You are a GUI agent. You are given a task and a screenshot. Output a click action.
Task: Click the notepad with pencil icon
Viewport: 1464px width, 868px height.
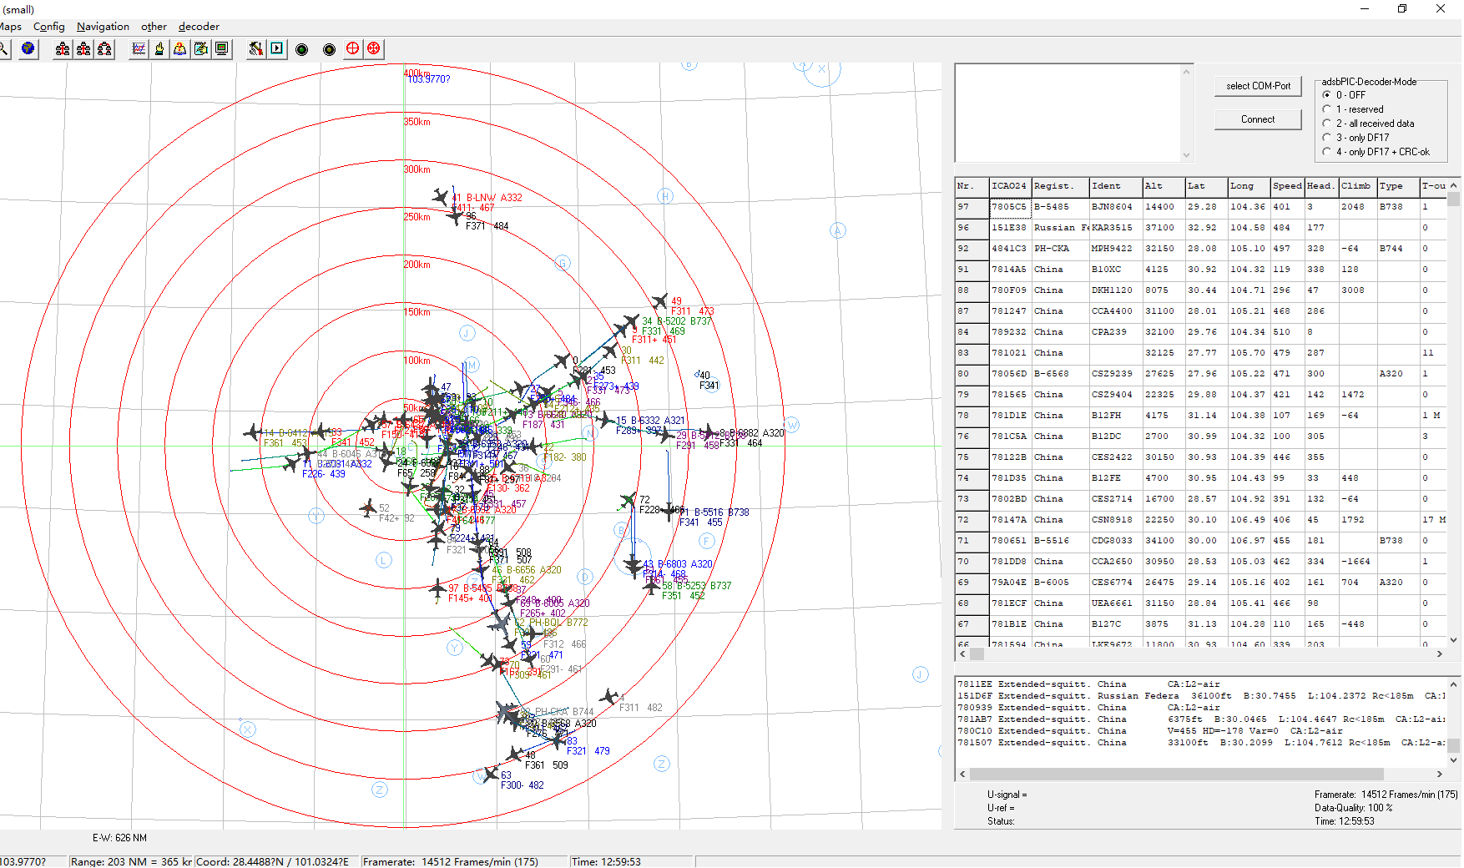[x=201, y=49]
